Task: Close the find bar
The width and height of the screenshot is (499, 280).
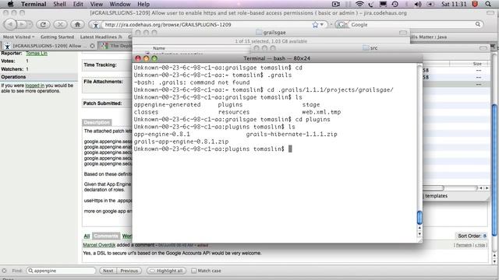Action: 4,271
